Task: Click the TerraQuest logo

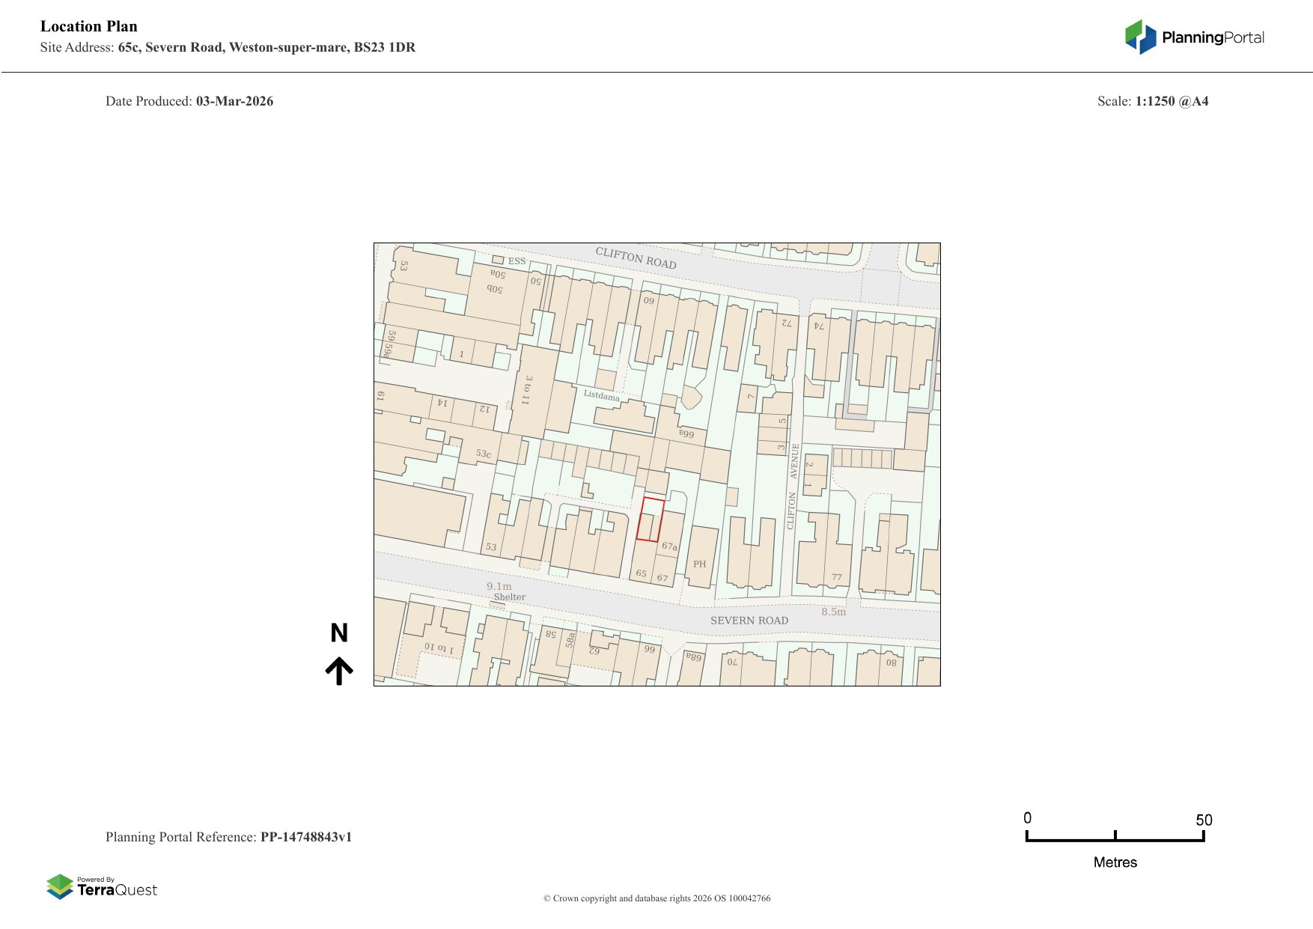Action: (x=102, y=887)
